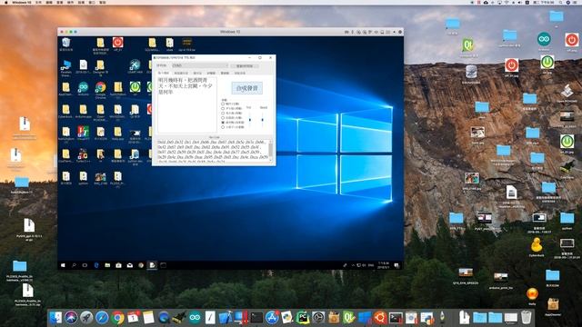Open Task View on the Windows taskbar

[x=85, y=265]
